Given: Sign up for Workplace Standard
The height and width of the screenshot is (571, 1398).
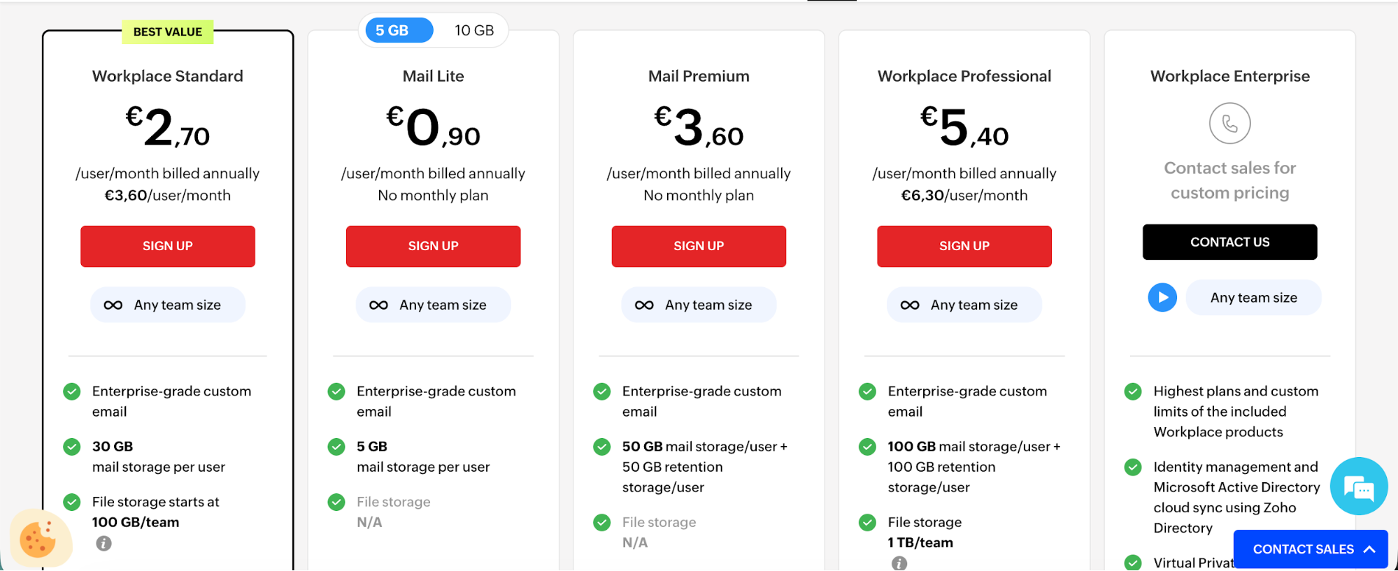Looking at the screenshot, I should tap(167, 246).
